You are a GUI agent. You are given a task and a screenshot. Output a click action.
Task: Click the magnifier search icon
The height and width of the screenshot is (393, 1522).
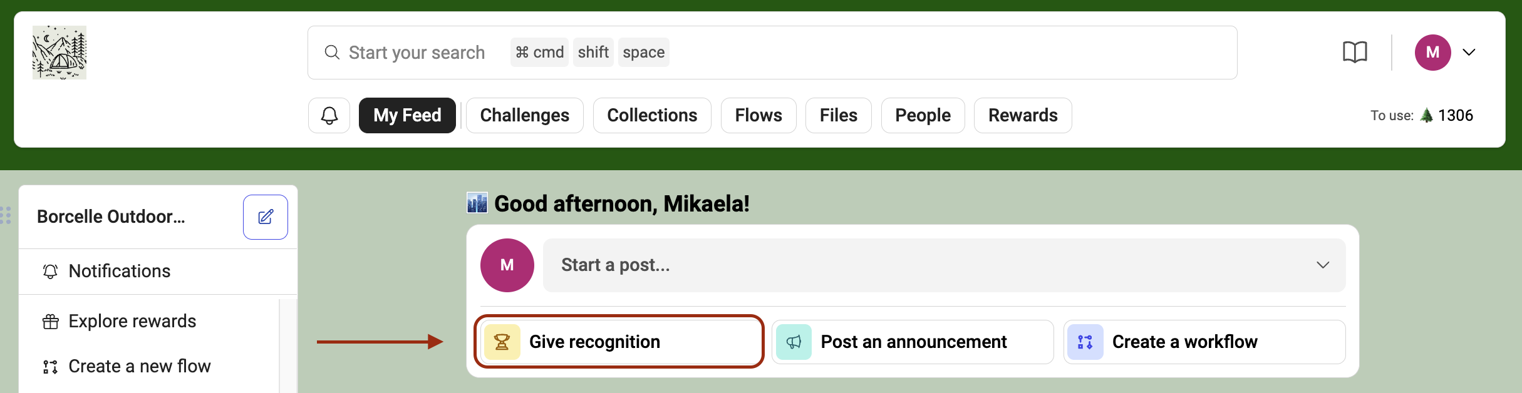pyautogui.click(x=332, y=52)
